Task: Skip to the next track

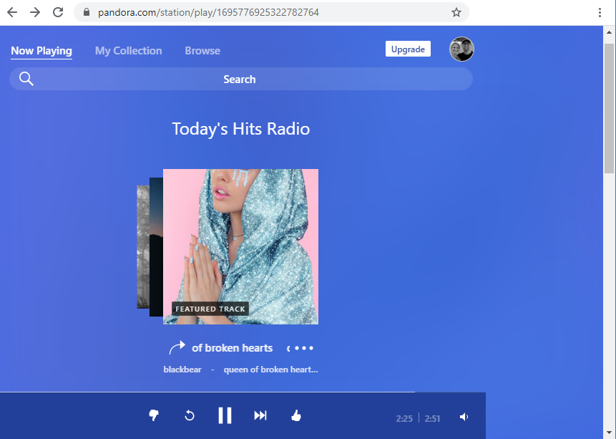Action: [x=260, y=416]
